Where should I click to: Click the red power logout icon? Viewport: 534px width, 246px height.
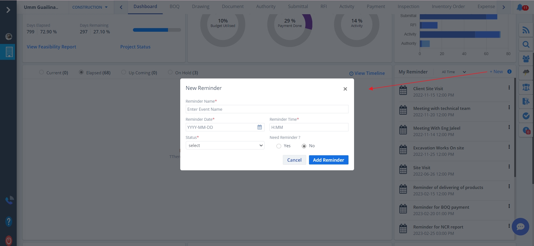pyautogui.click(x=9, y=240)
